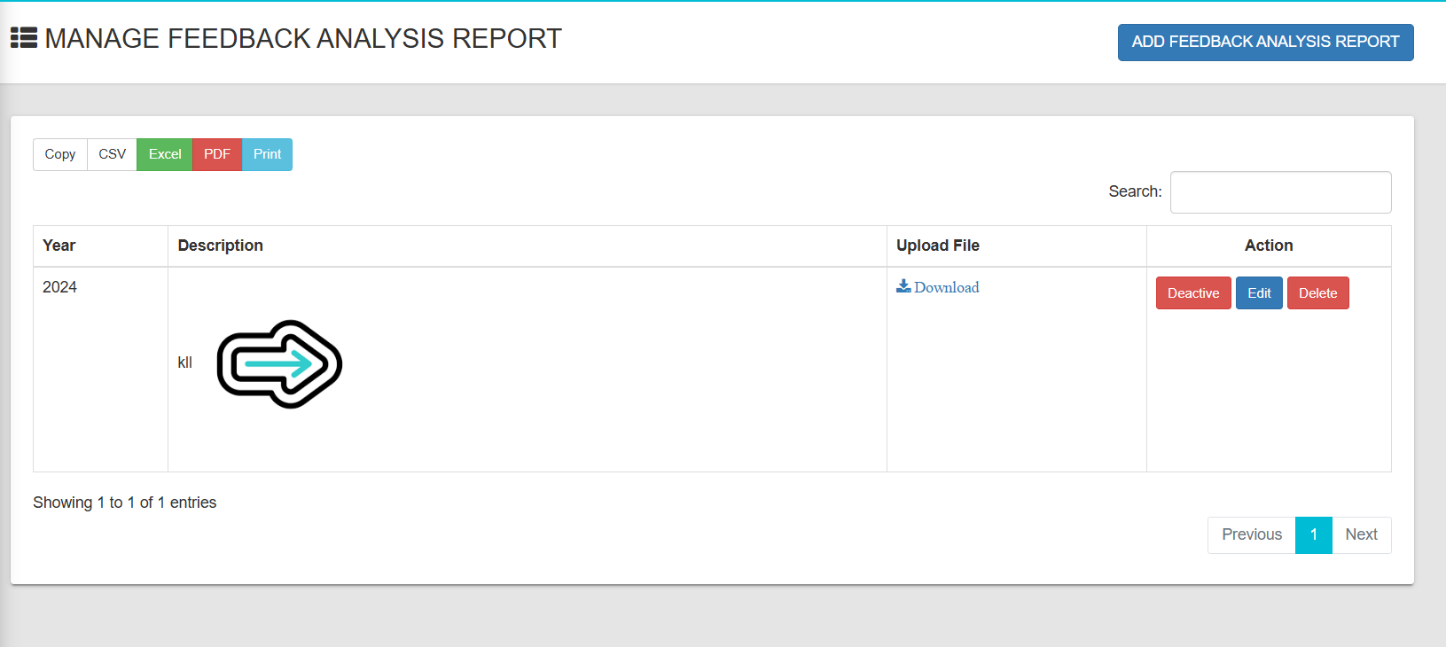Click the list icon beside the page title
This screenshot has width=1446, height=647.
coord(24,38)
